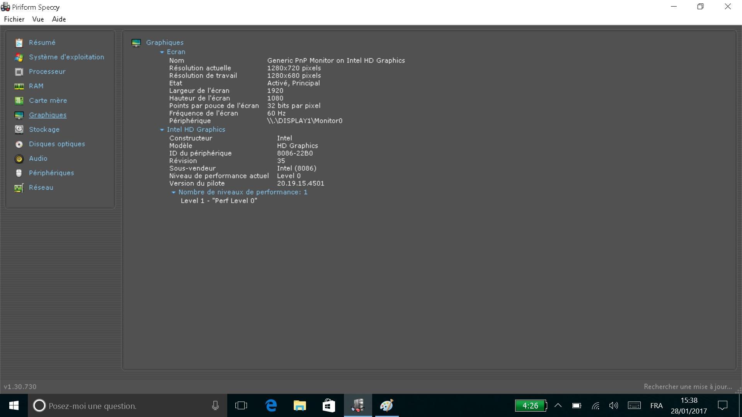Switch to the Paint taskbar app
The height and width of the screenshot is (417, 742).
[x=387, y=405]
